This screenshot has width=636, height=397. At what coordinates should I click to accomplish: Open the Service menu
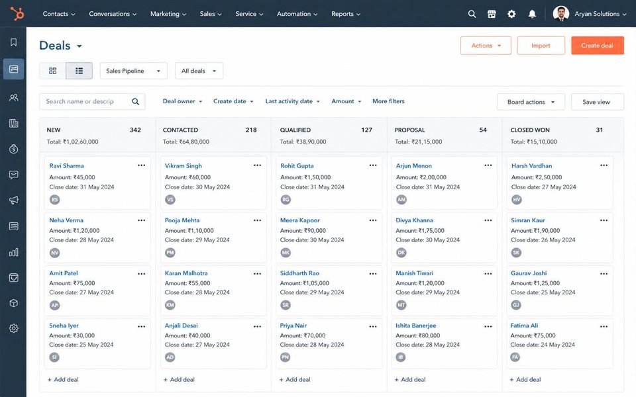[249, 14]
